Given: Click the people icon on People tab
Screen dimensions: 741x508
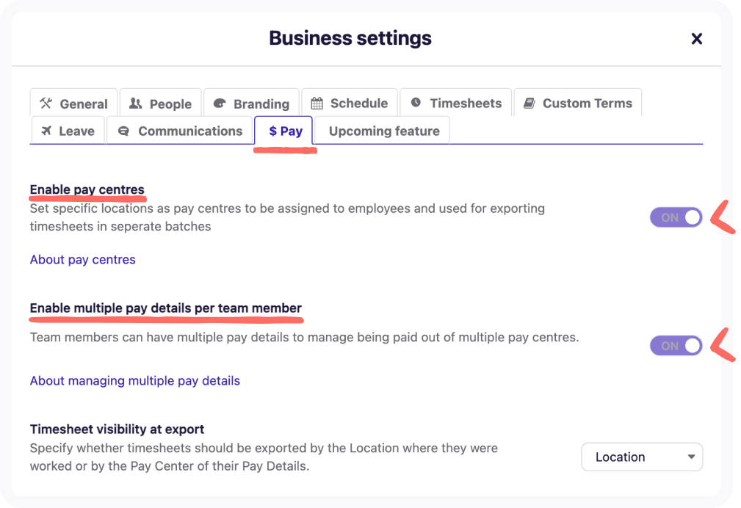Looking at the screenshot, I should point(135,104).
